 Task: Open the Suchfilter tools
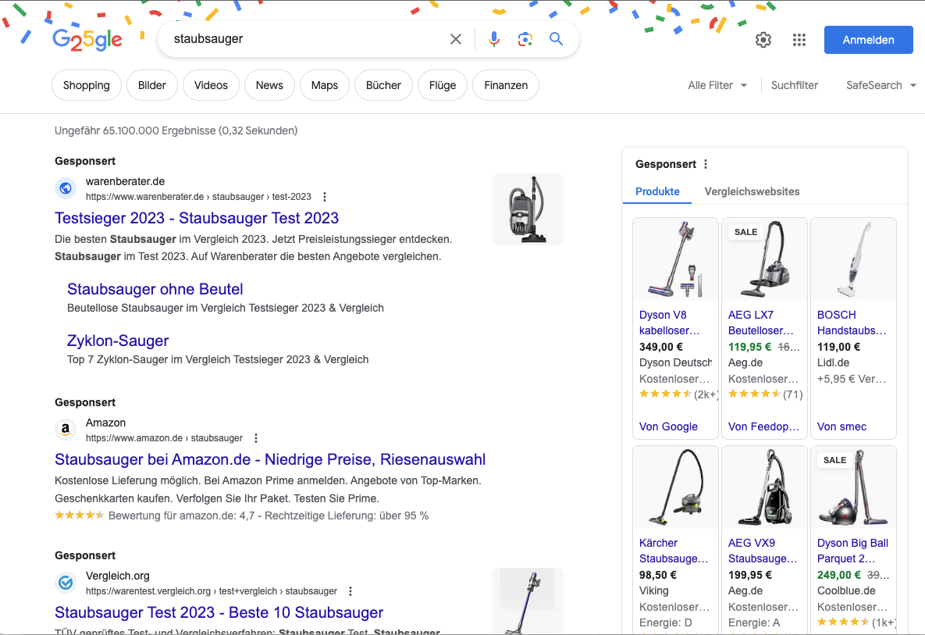click(x=795, y=85)
